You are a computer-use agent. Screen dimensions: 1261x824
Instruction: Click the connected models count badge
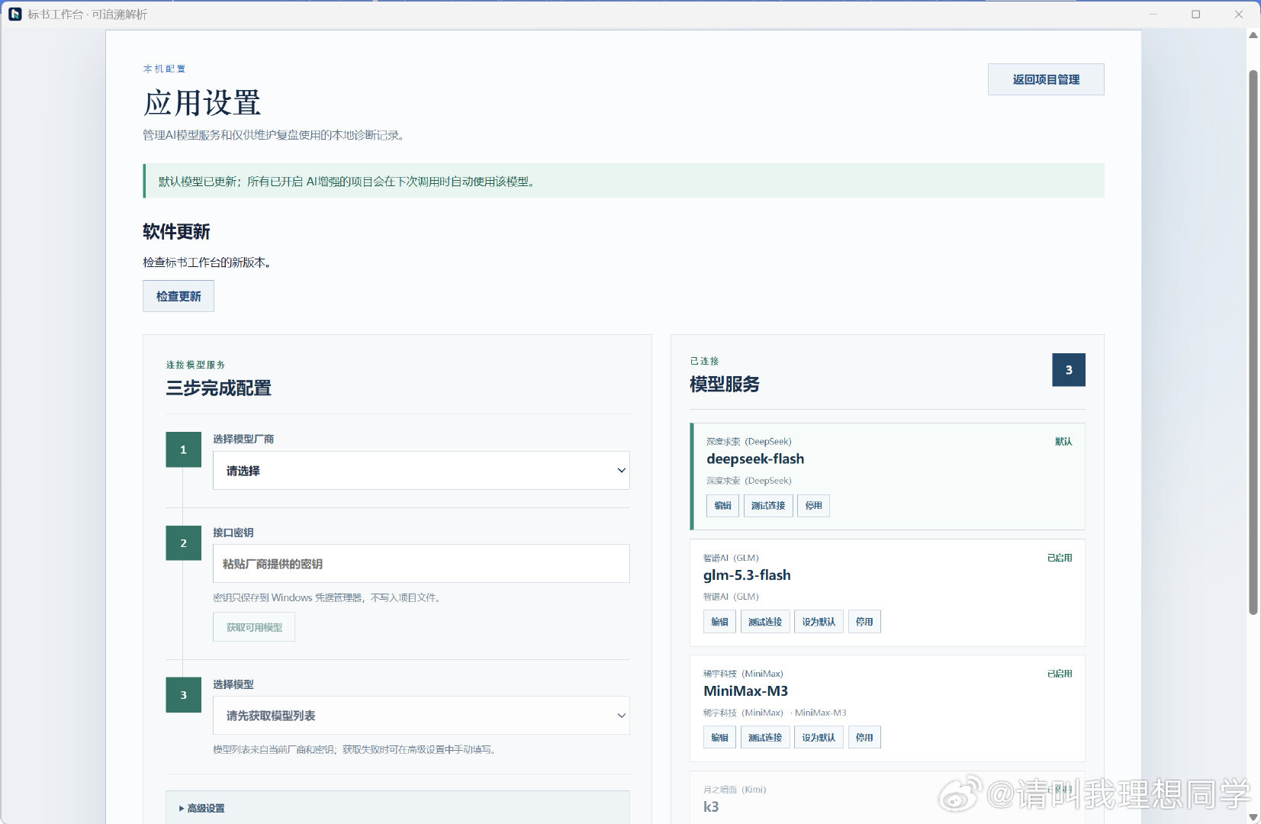(x=1068, y=370)
